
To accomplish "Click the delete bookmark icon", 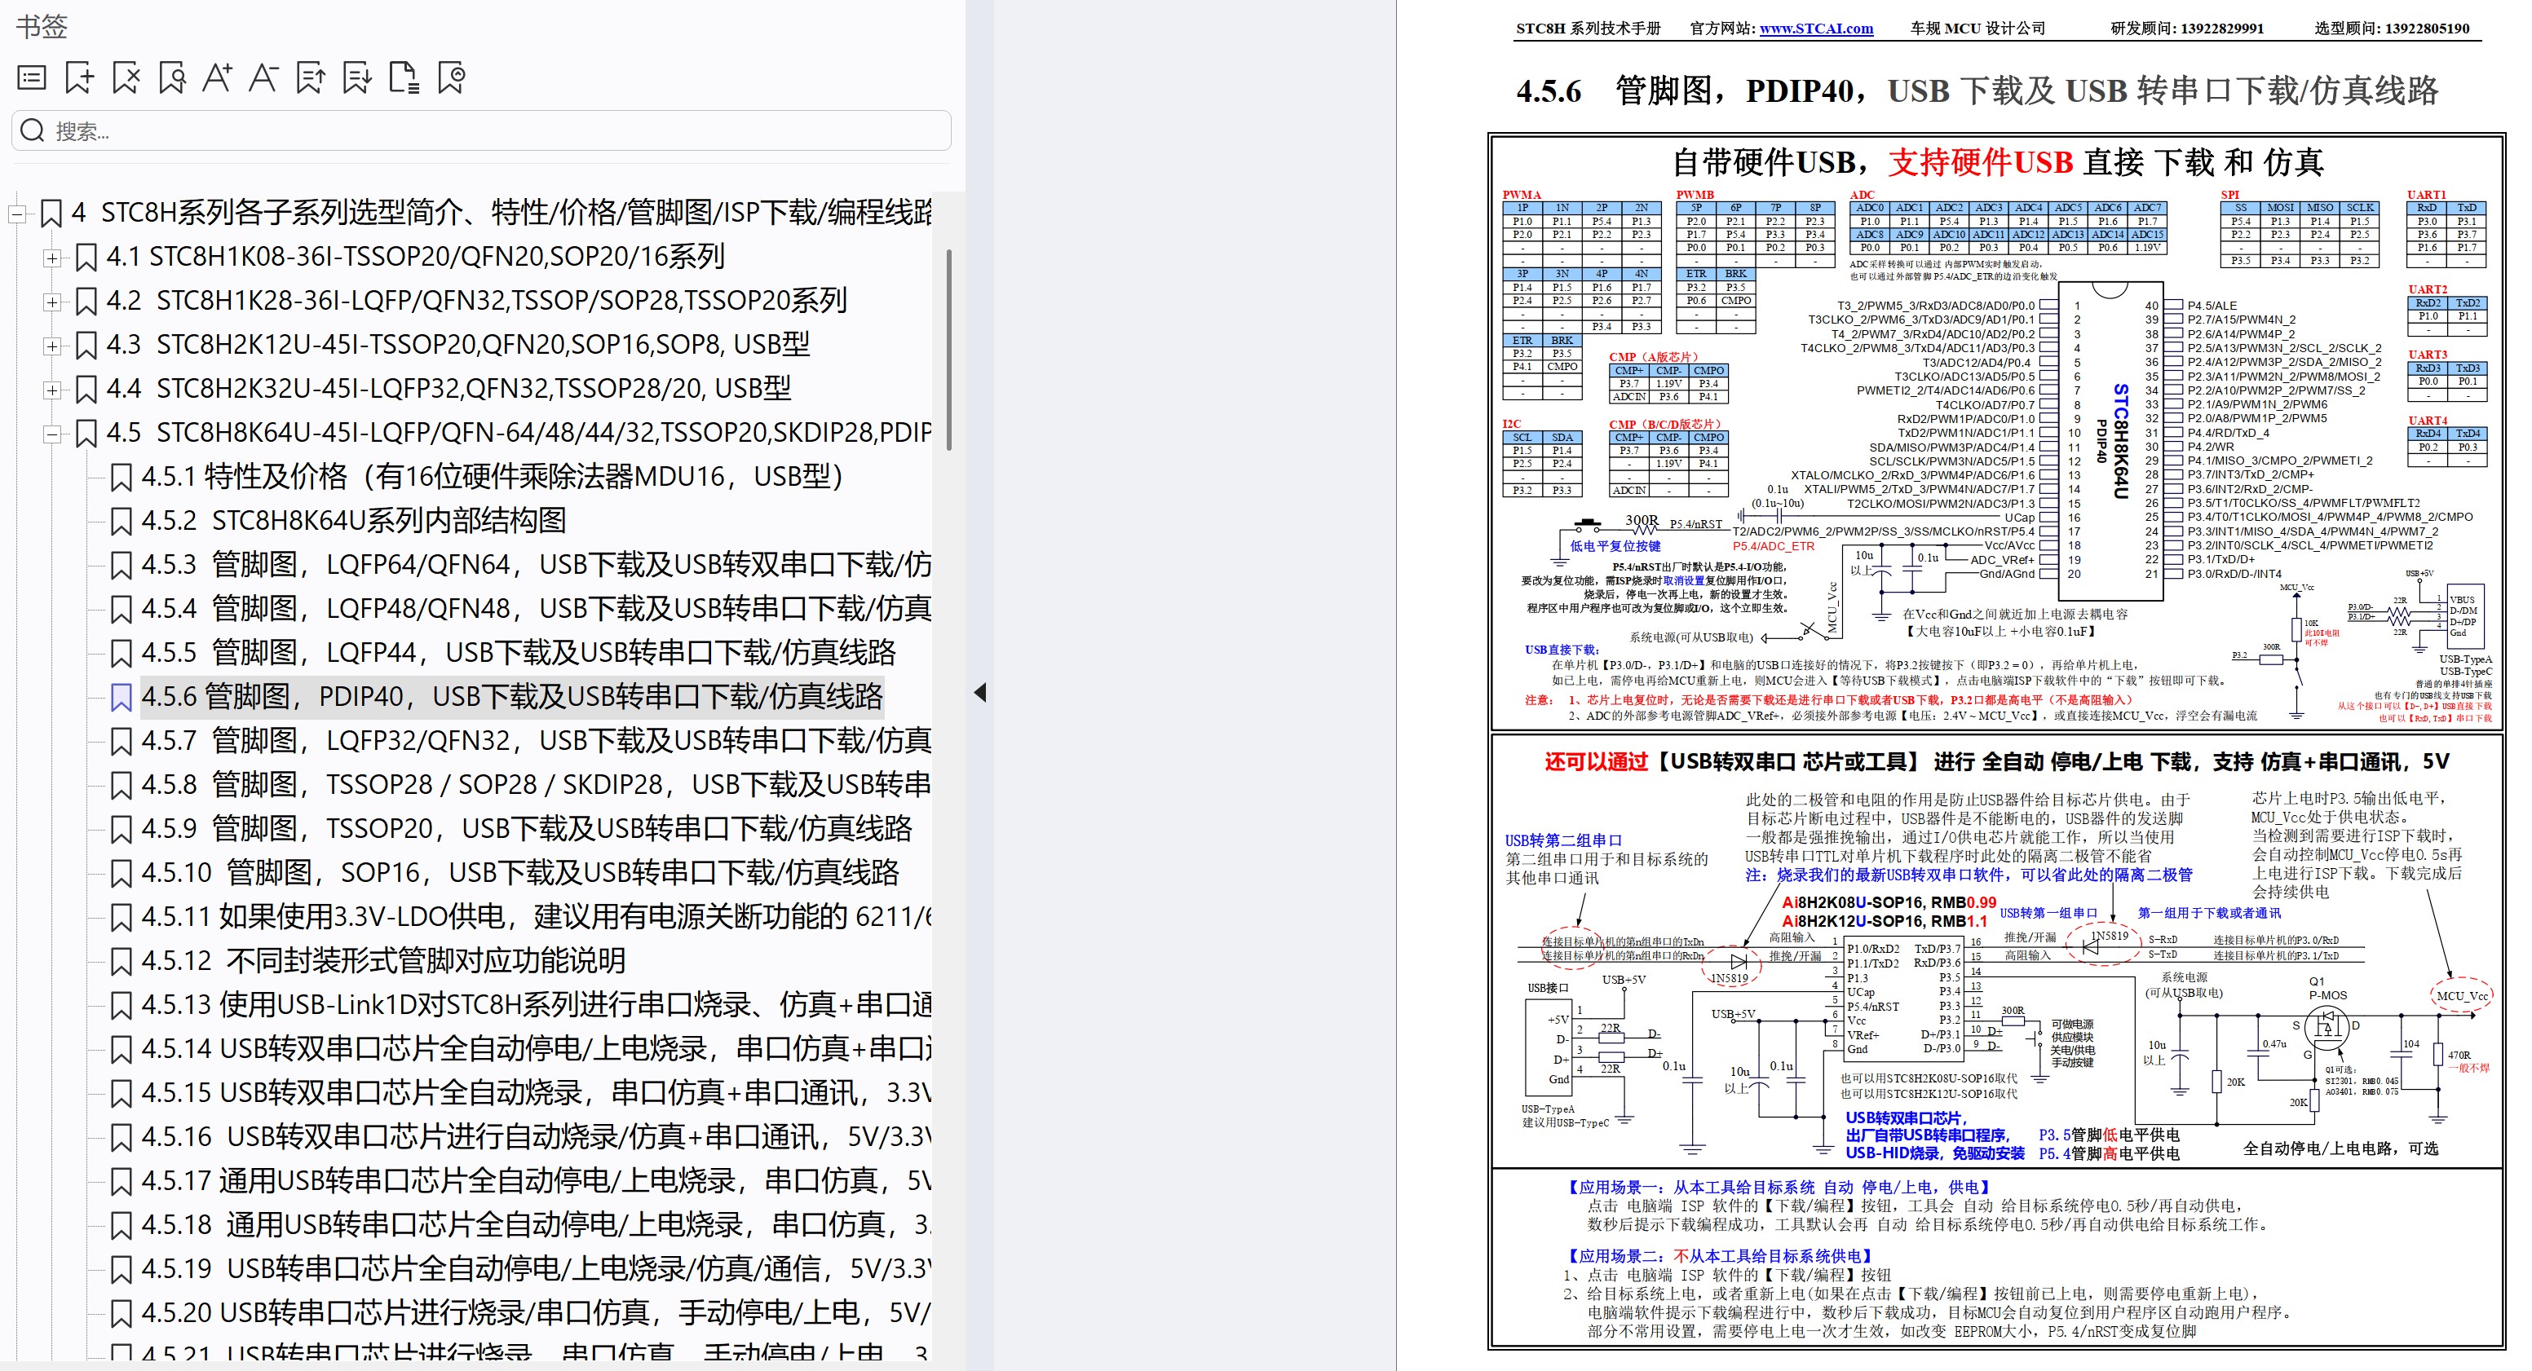I will point(126,77).
